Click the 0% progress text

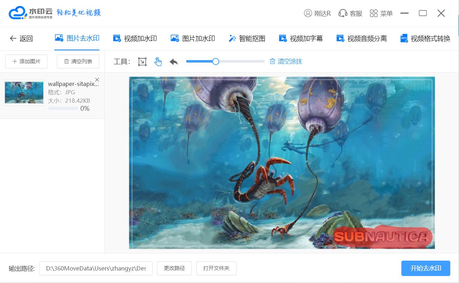click(x=85, y=109)
